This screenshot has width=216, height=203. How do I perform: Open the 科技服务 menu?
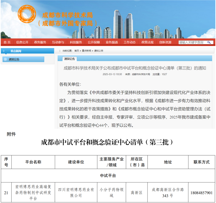click(76, 42)
